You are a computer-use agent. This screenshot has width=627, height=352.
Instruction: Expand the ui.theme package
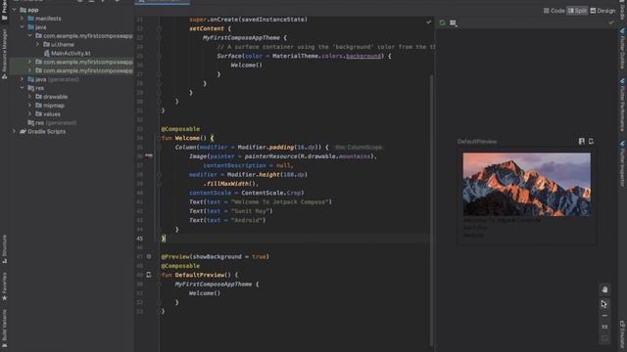(x=37, y=44)
